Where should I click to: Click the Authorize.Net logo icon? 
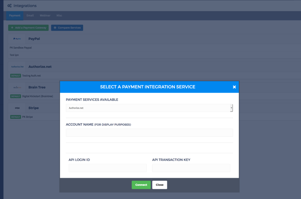(x=17, y=67)
